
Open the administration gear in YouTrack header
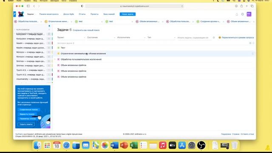click(243, 14)
